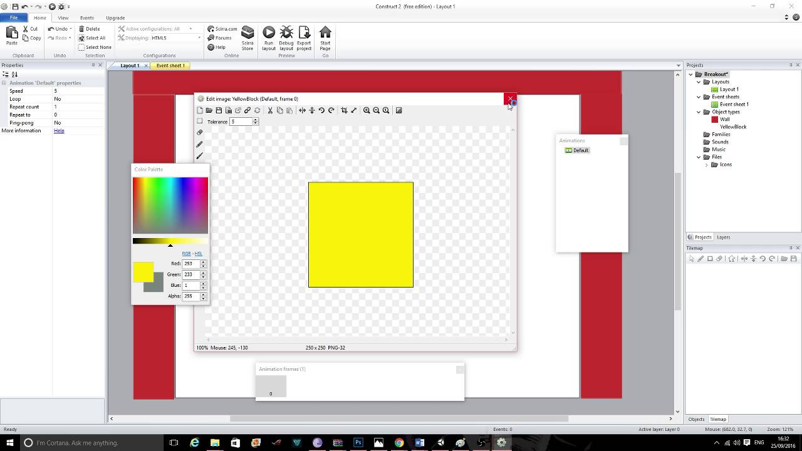The width and height of the screenshot is (802, 451).
Task: Collapse the Event sheets folder
Action: click(x=699, y=97)
